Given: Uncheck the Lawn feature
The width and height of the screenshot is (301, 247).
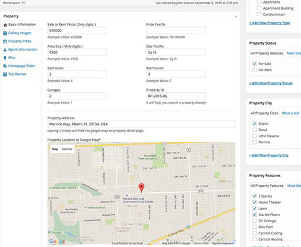Looking at the screenshot, I should point(255,208).
